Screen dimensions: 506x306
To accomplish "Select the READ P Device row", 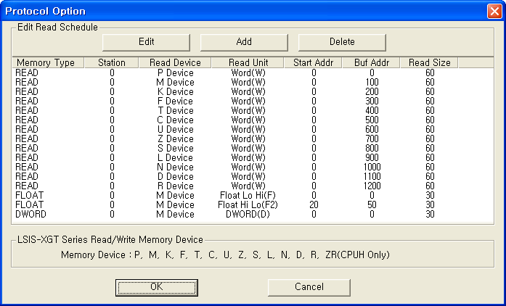I will (x=253, y=73).
